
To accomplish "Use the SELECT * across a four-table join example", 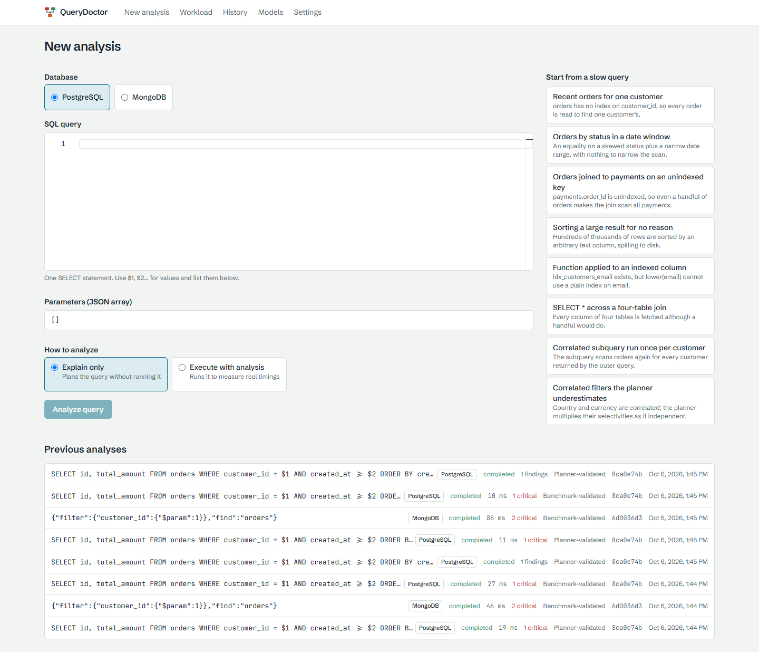I will coord(630,316).
